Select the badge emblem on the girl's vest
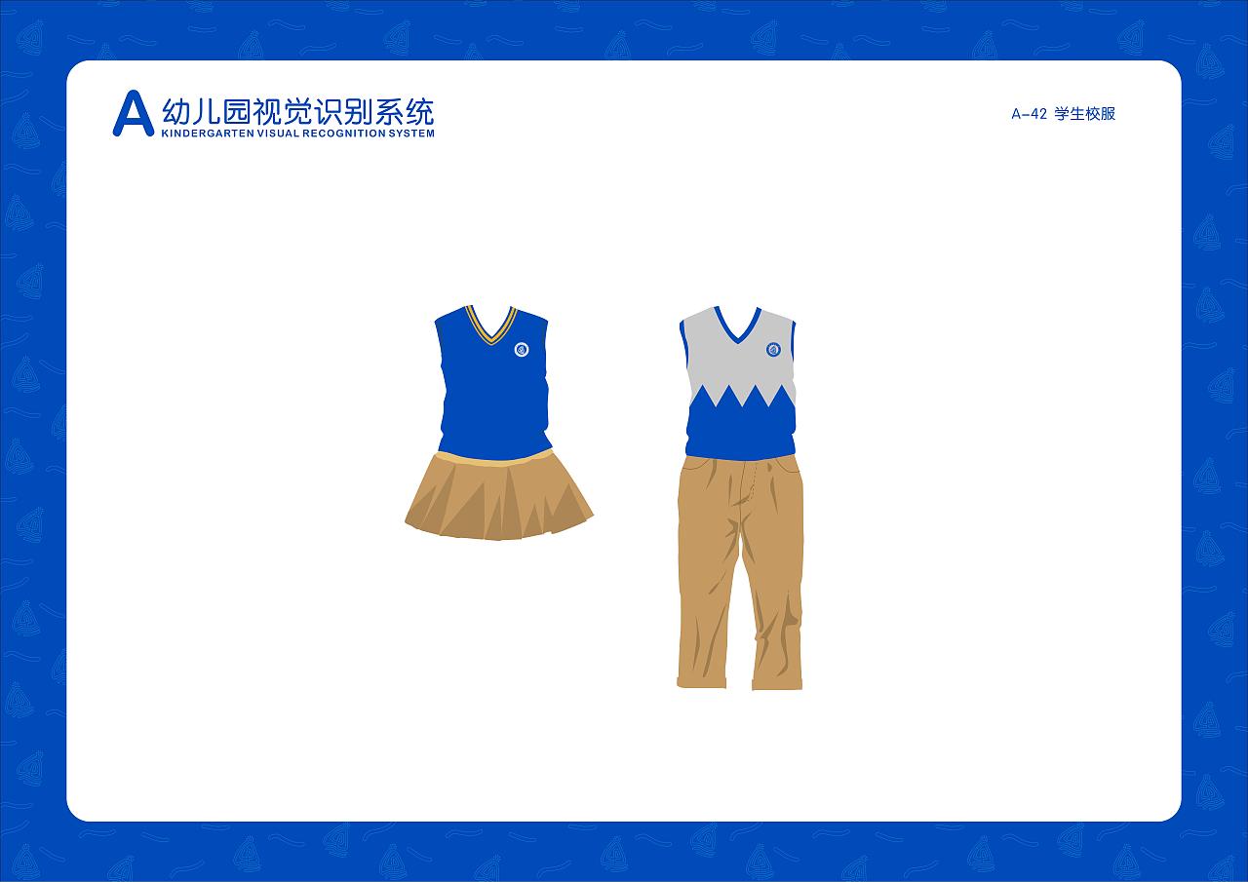Image resolution: width=1248 pixels, height=882 pixels. pos(520,350)
